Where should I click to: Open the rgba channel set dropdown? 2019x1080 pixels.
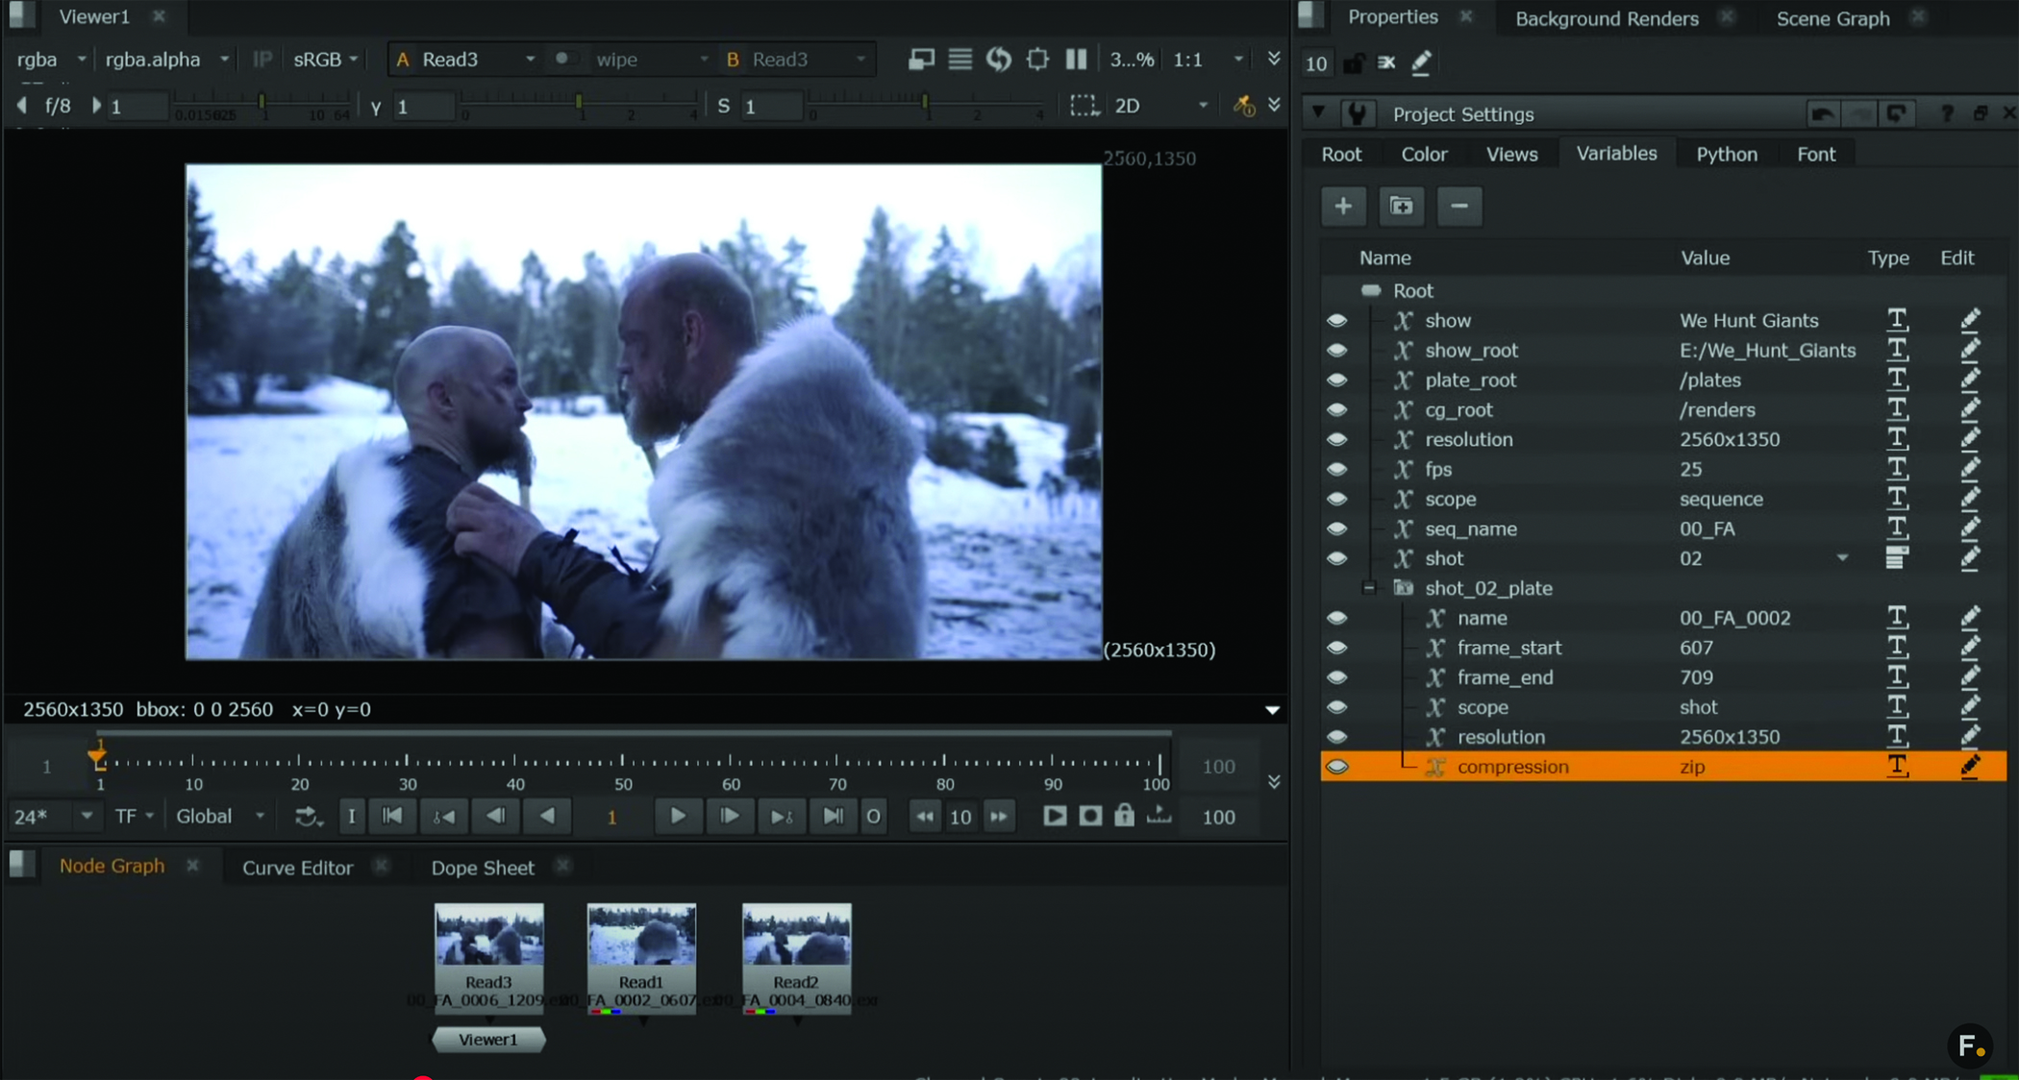coord(51,60)
